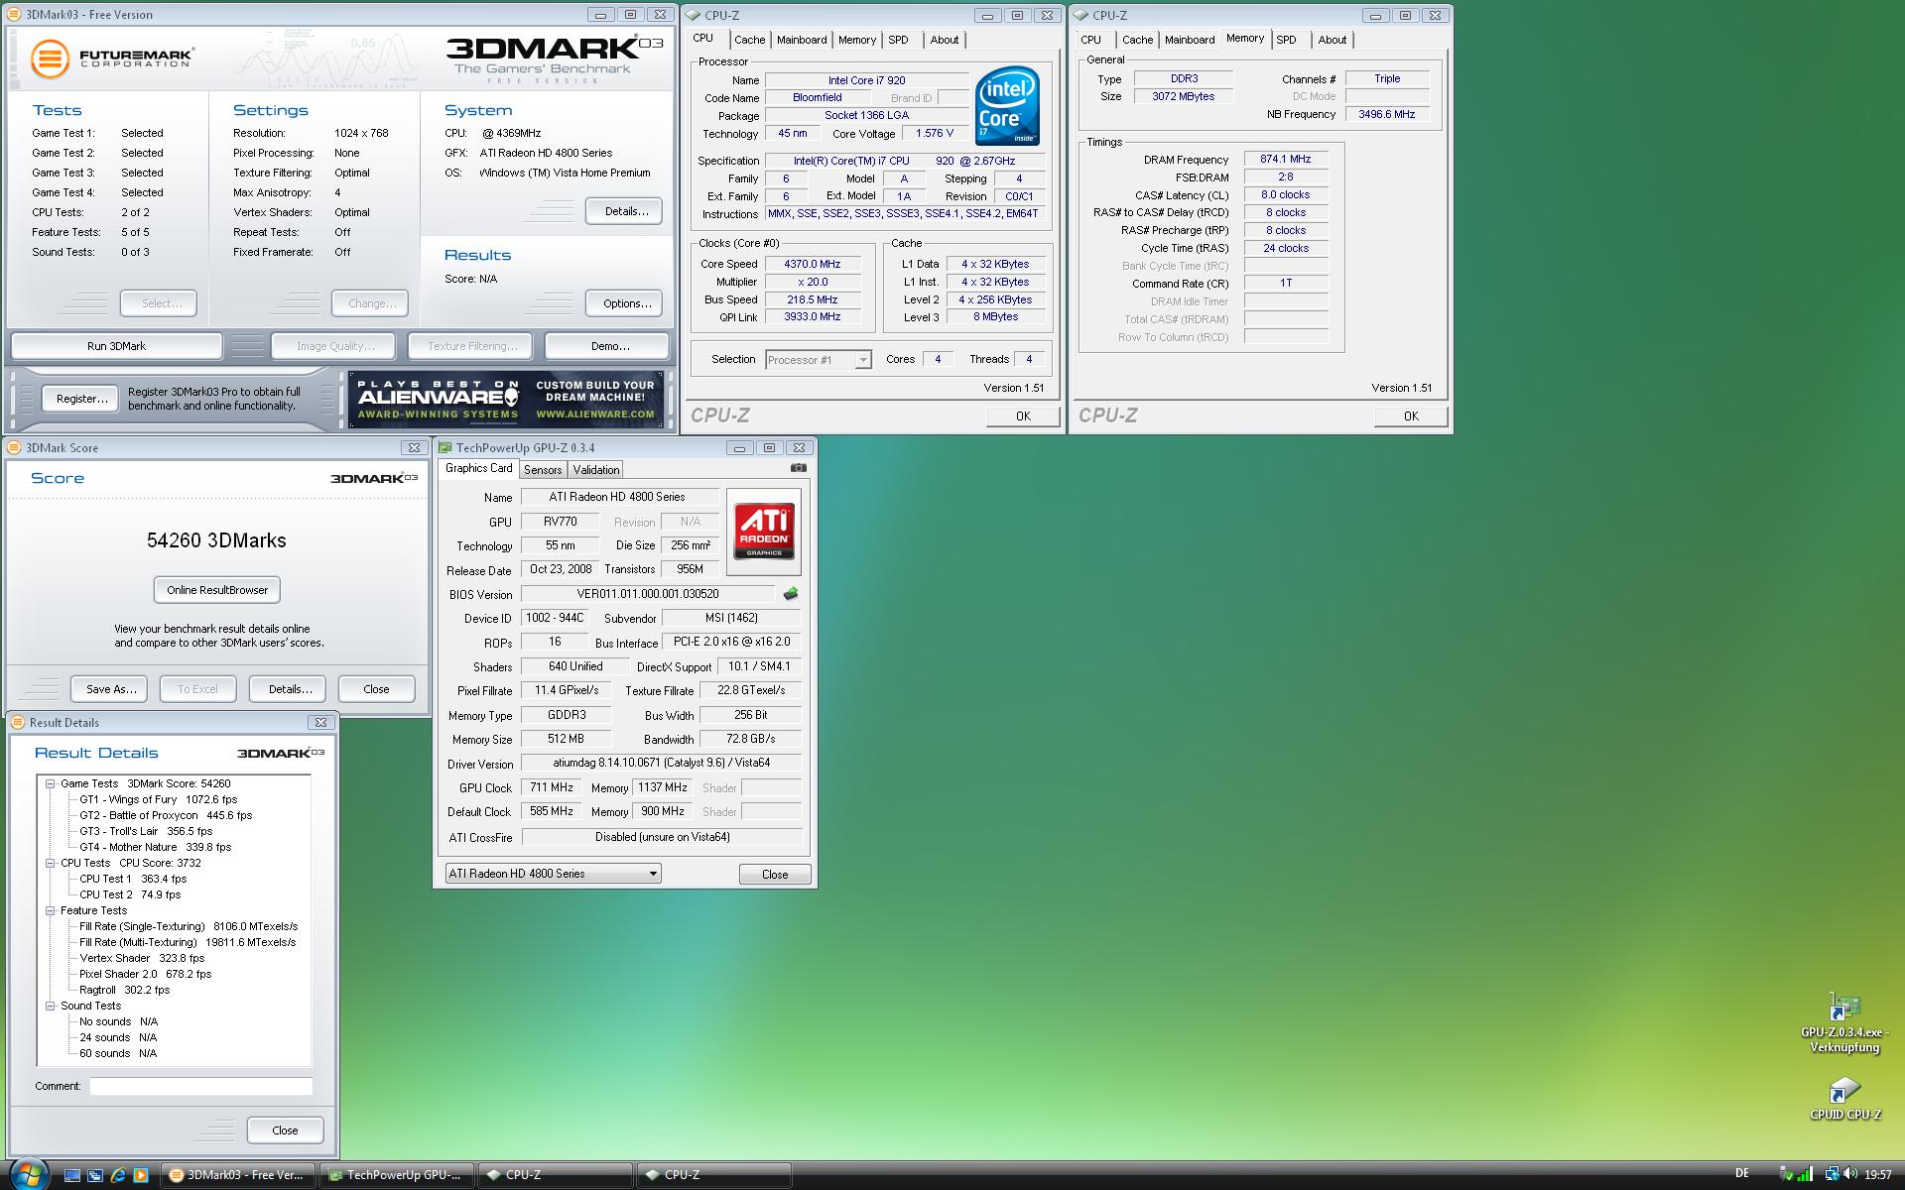Image resolution: width=1905 pixels, height=1190 pixels.
Task: Click the GPU-Z title bar icon
Action: tap(445, 448)
